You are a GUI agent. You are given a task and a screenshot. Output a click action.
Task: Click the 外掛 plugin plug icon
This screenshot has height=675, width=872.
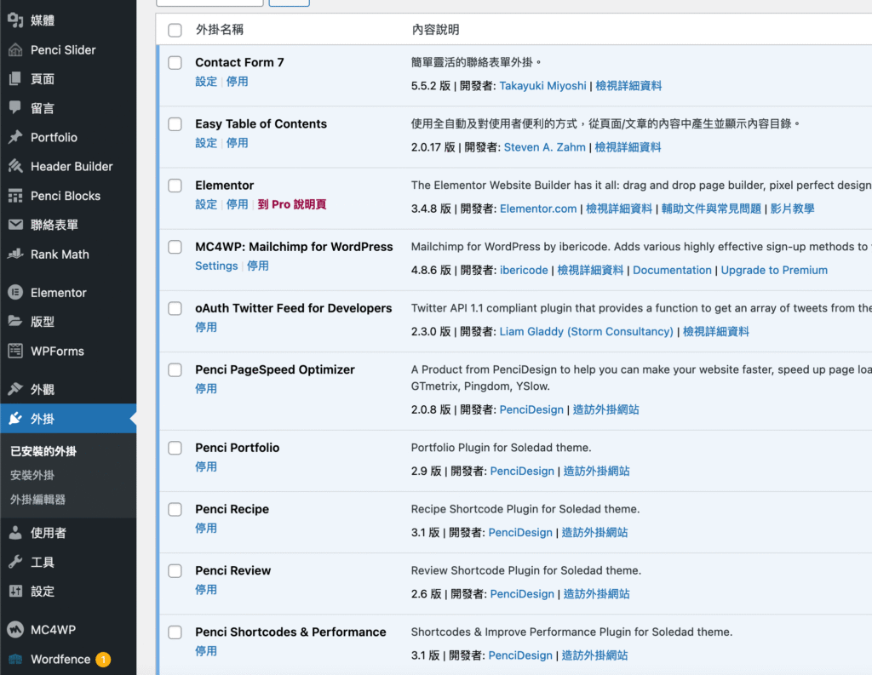(15, 419)
